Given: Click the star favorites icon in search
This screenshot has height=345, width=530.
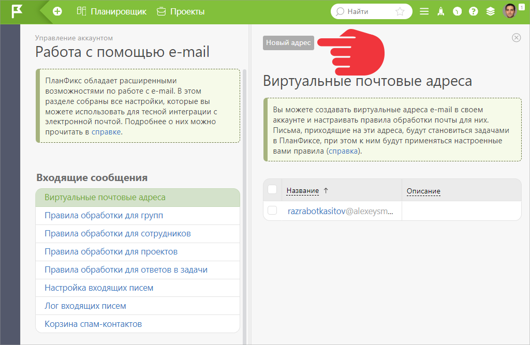Looking at the screenshot, I should pyautogui.click(x=400, y=11).
